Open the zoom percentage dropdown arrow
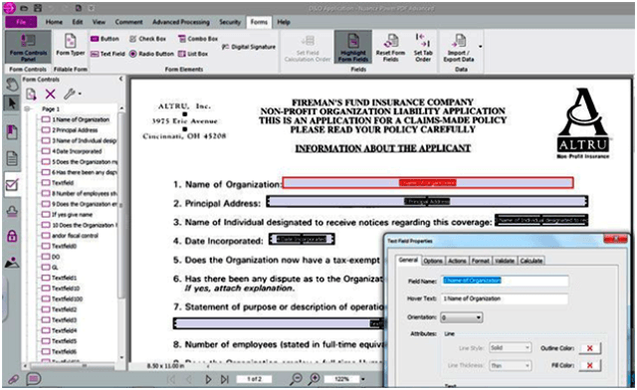This screenshot has width=637, height=390. coord(362,379)
